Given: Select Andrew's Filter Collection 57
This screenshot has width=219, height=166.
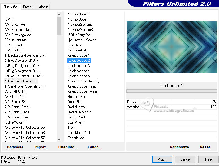Looking at the screenshot, I should click(25, 138).
